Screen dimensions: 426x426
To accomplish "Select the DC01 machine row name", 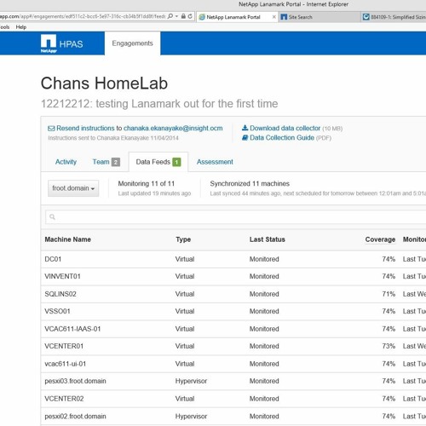I will (x=53, y=259).
